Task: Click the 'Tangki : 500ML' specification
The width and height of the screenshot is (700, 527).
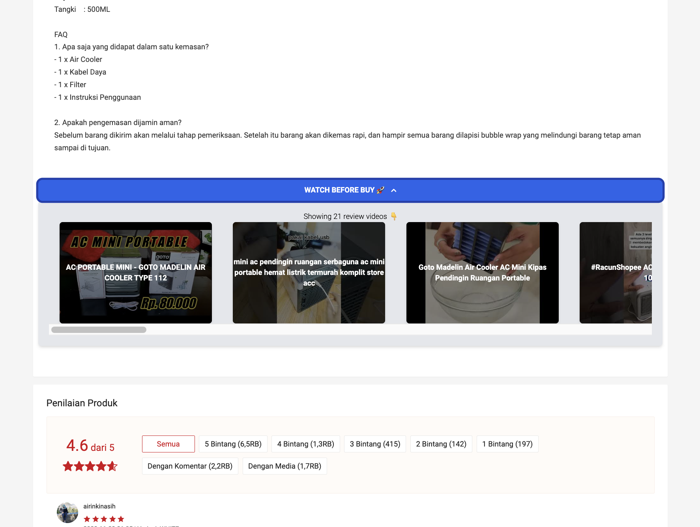Action: coord(82,9)
